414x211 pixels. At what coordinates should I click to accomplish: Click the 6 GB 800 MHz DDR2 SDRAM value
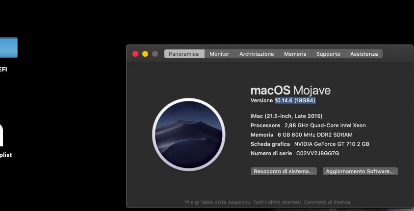pyautogui.click(x=315, y=135)
